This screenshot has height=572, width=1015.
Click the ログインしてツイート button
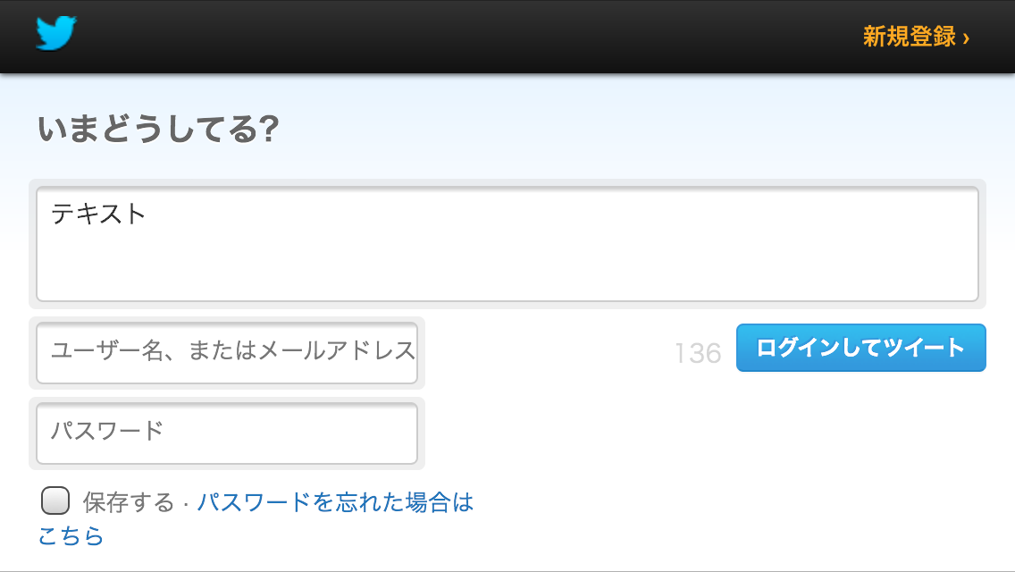click(x=861, y=348)
